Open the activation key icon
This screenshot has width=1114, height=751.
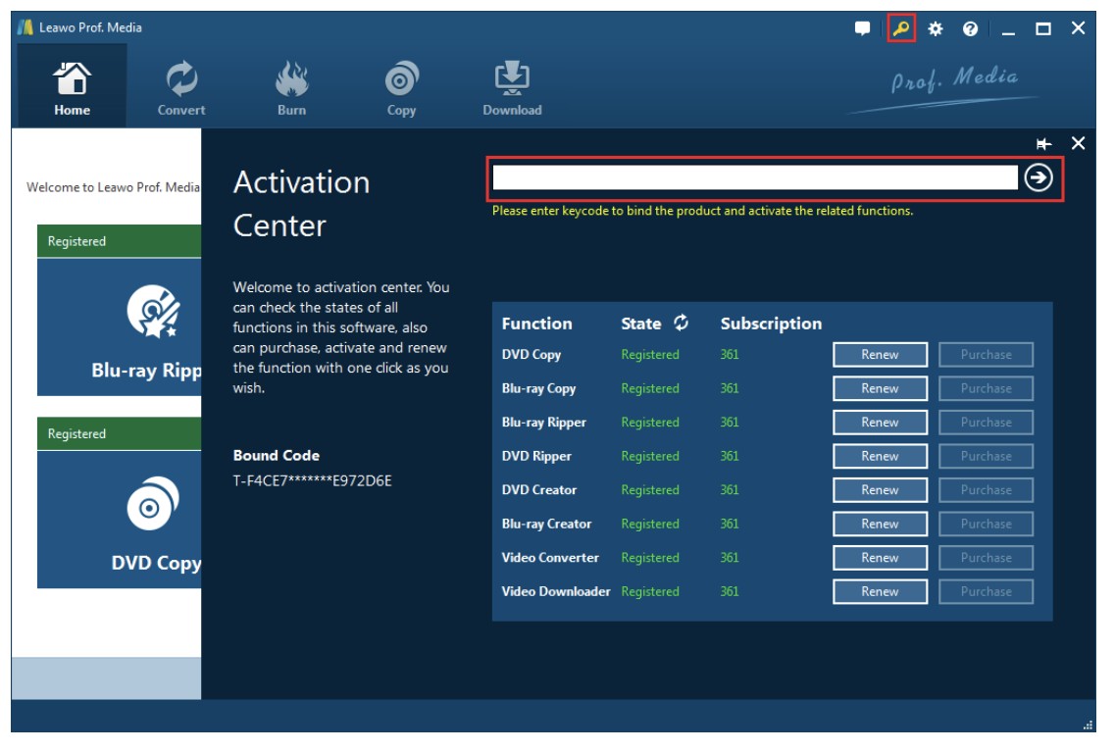[x=901, y=29]
